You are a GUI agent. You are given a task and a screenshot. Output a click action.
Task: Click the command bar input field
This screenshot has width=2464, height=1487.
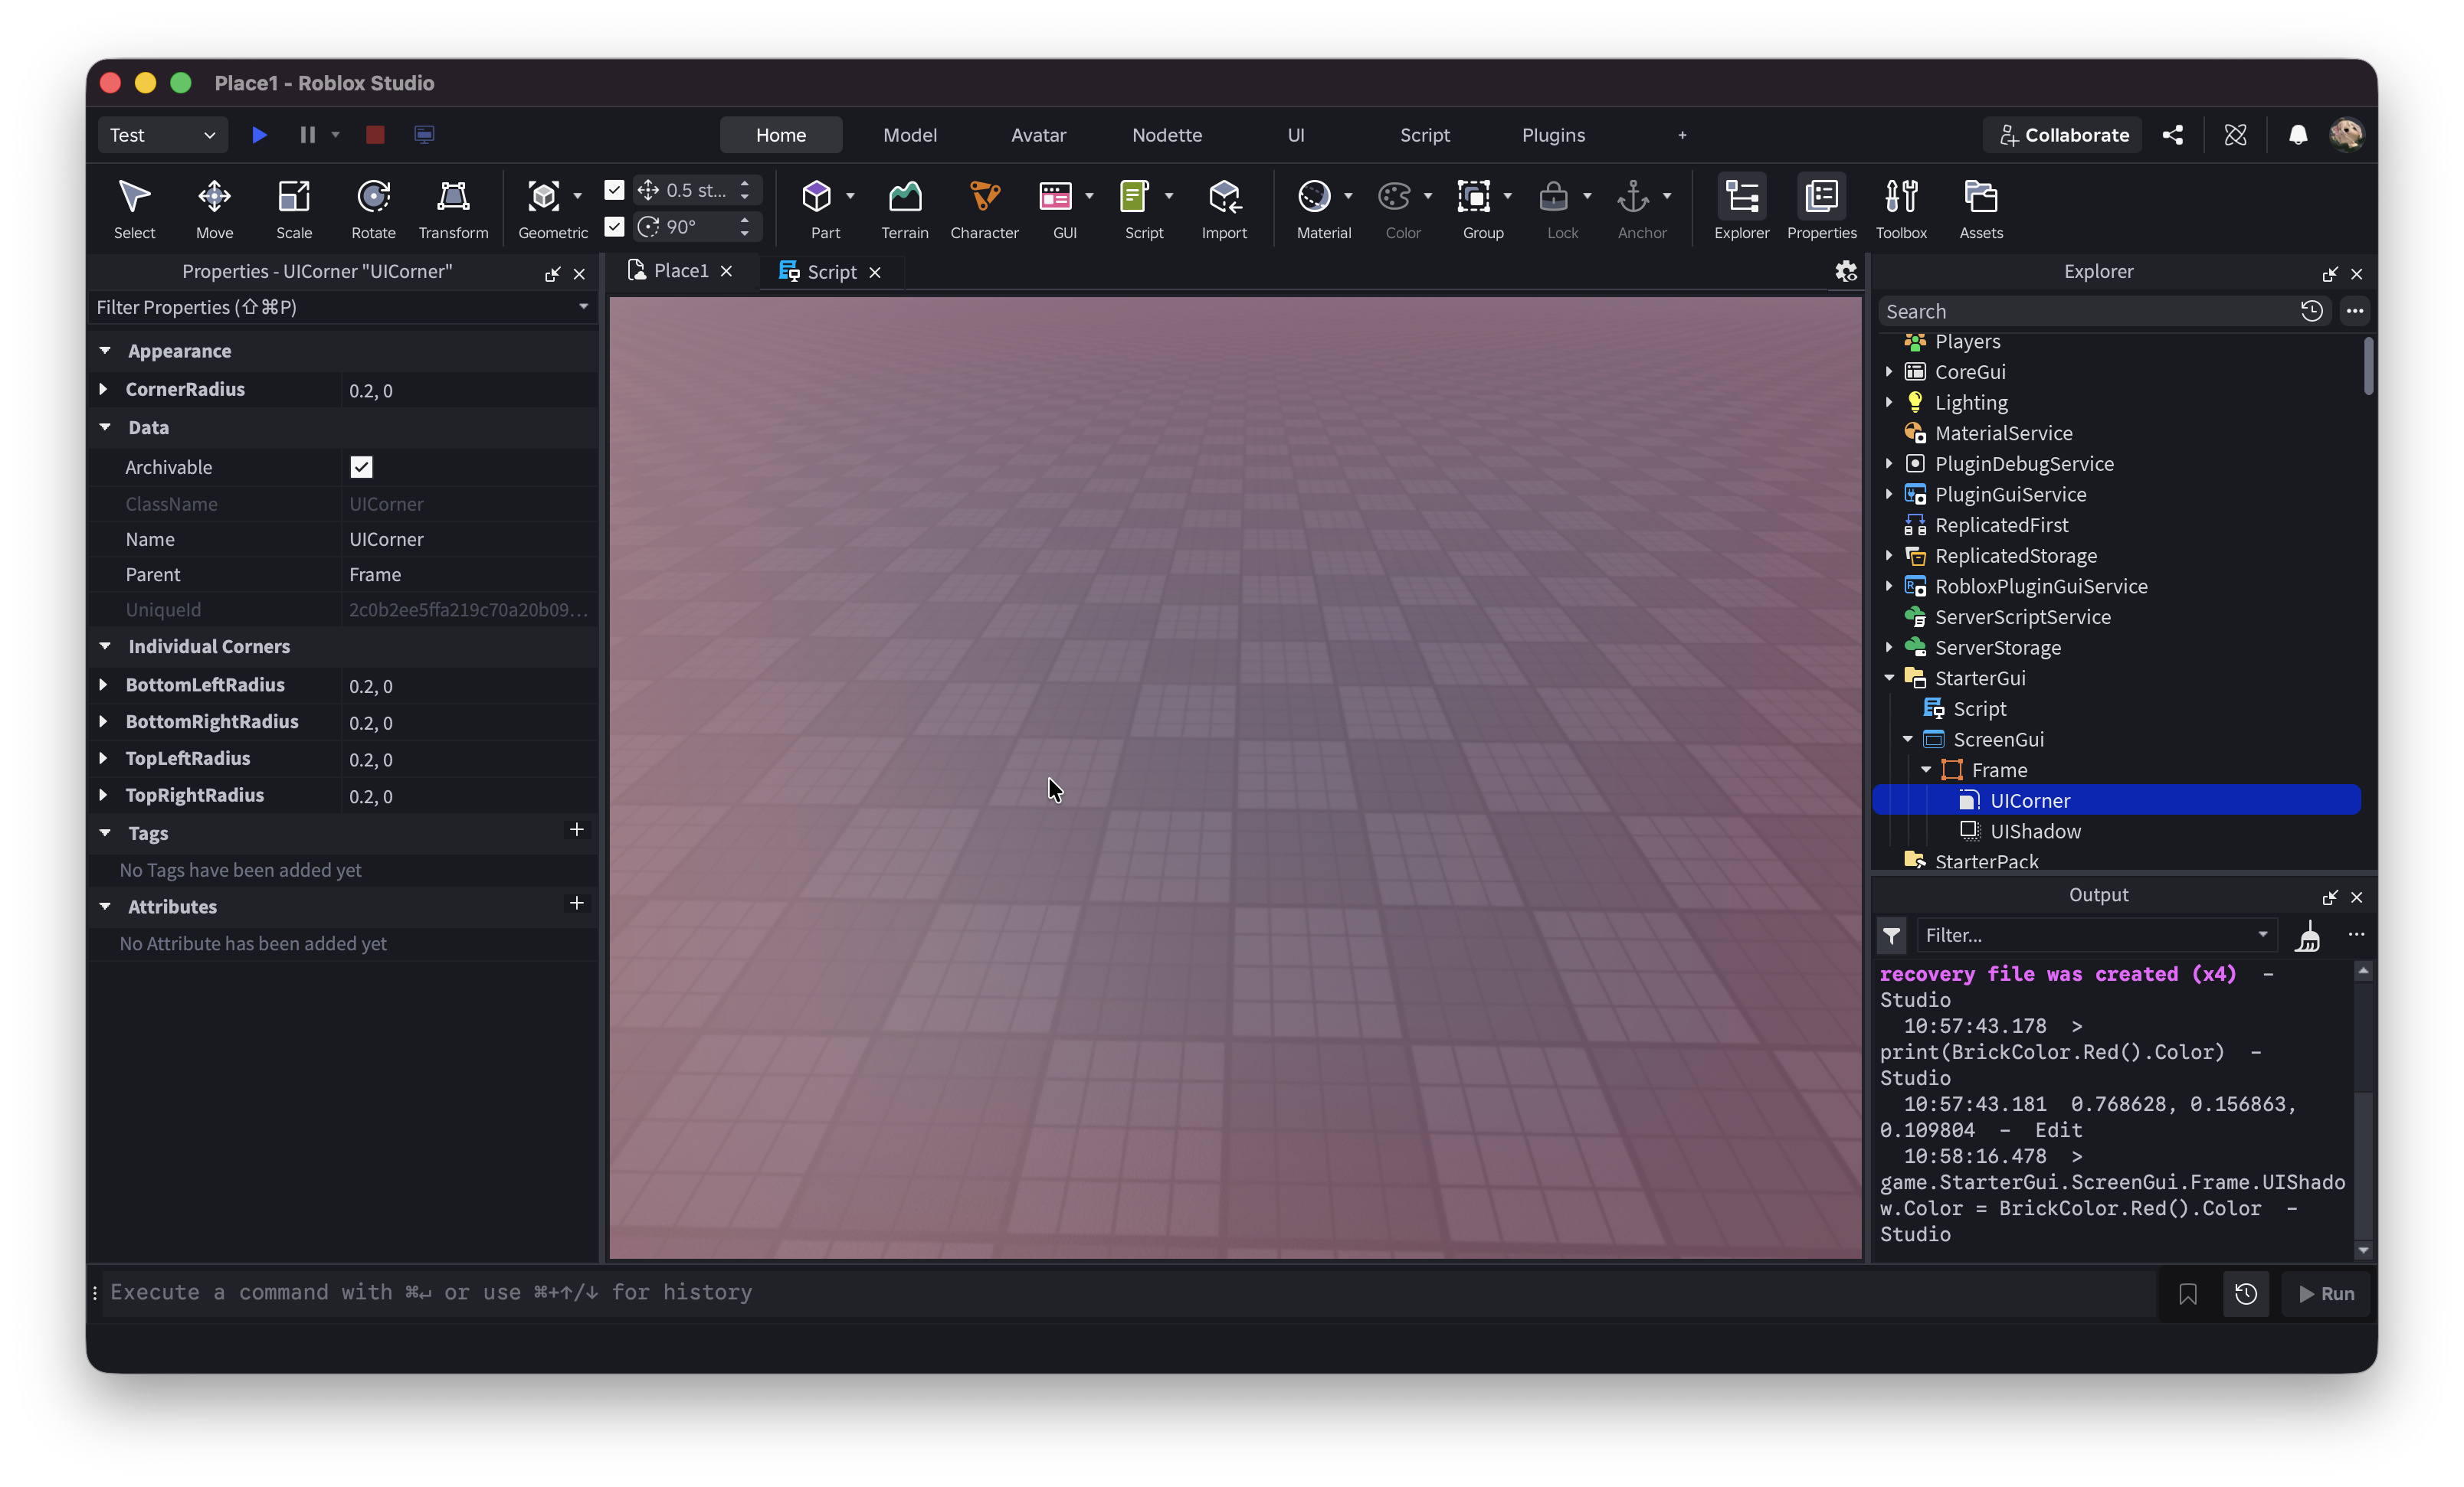pos(1130,1293)
